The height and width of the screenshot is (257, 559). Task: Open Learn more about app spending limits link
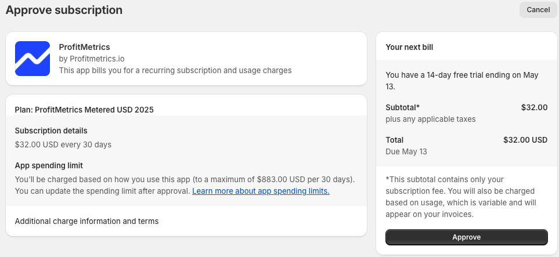click(261, 191)
